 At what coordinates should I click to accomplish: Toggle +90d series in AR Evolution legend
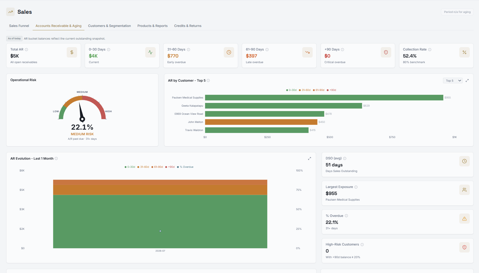170,167
